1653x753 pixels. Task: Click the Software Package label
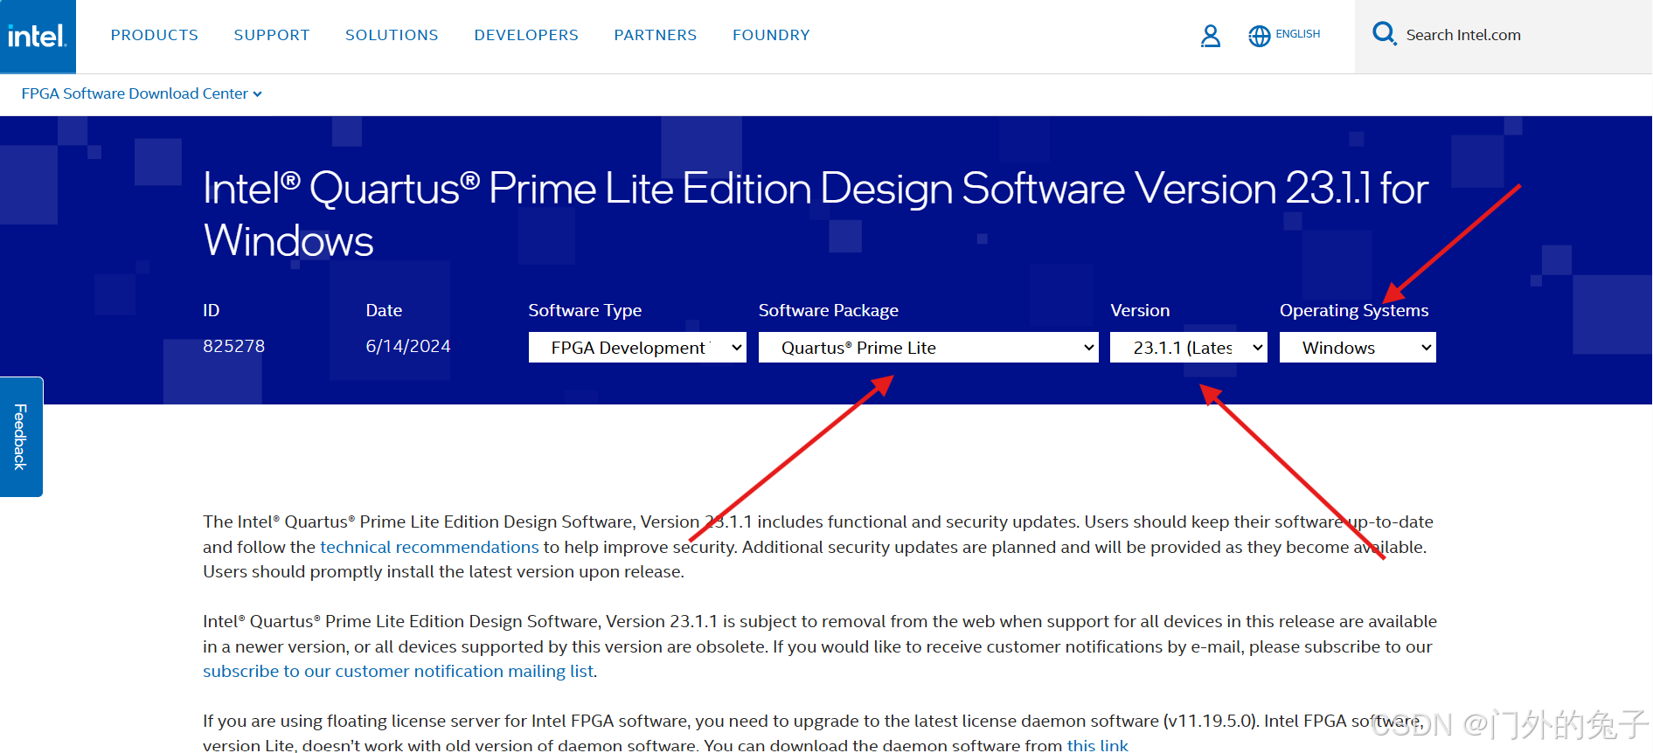click(828, 310)
